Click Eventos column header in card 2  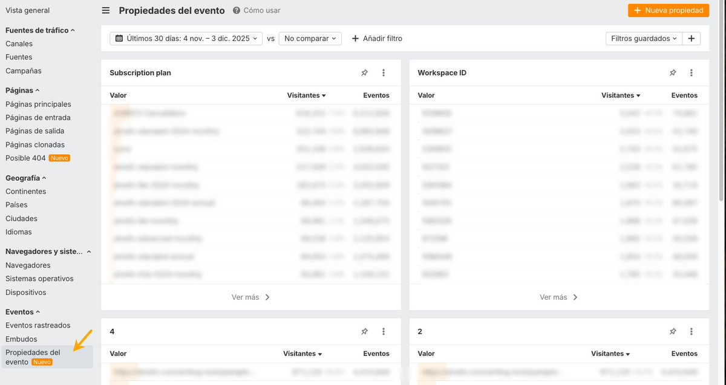tap(684, 354)
